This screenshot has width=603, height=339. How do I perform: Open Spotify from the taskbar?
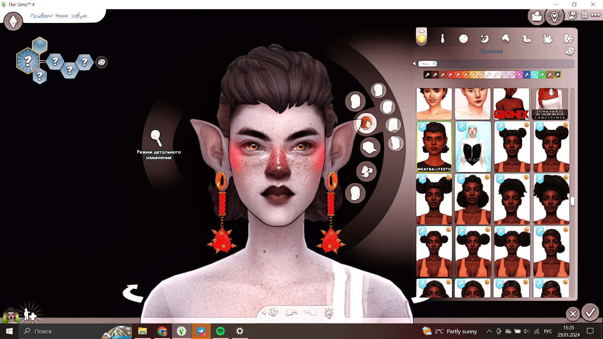pos(220,331)
